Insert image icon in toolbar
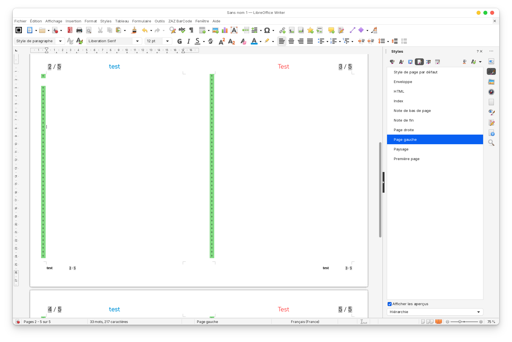This screenshot has width=512, height=342. pyautogui.click(x=215, y=30)
